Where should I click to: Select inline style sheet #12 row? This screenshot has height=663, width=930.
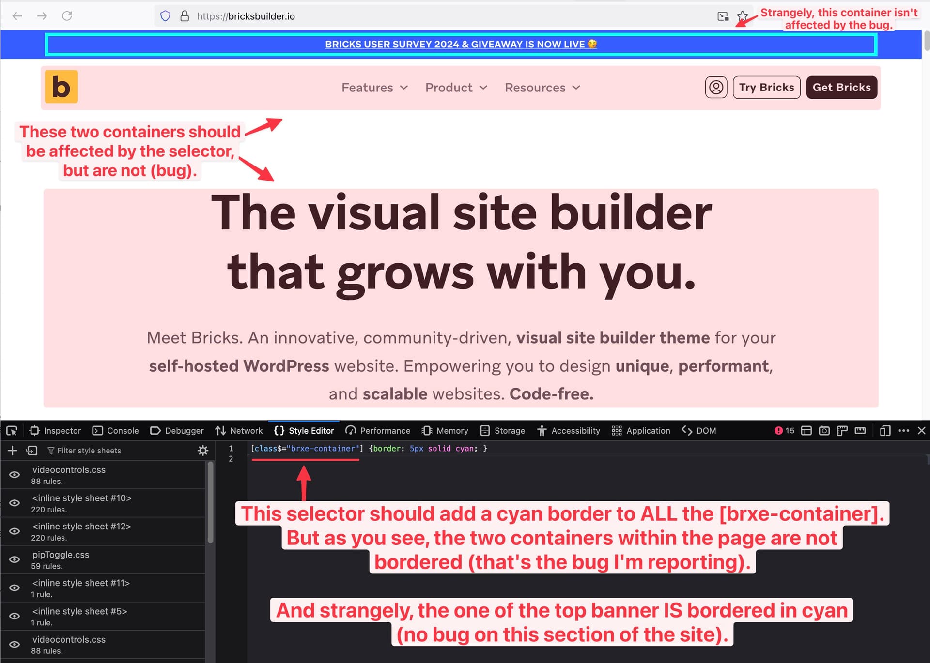[x=103, y=531]
